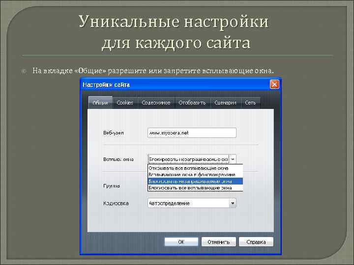Switch to the Общие tab
This screenshot has height=265, width=354.
point(100,103)
